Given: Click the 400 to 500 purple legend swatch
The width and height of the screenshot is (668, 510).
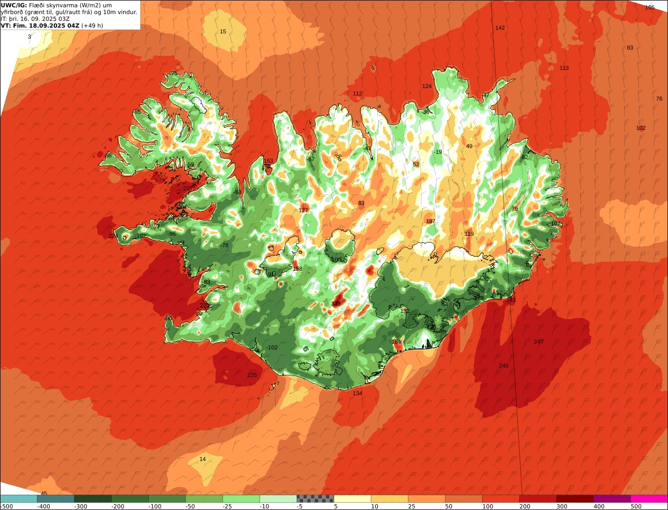Looking at the screenshot, I should [611, 499].
